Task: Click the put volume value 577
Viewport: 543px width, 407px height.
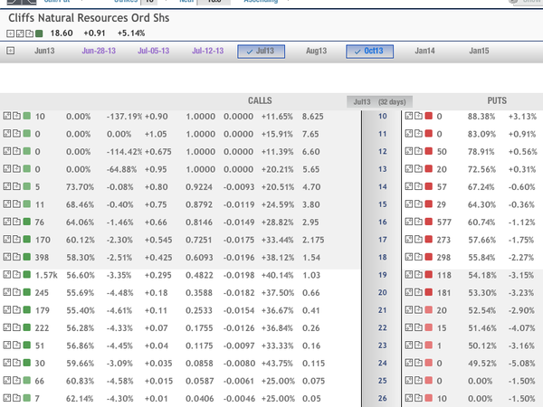Action: [444, 222]
